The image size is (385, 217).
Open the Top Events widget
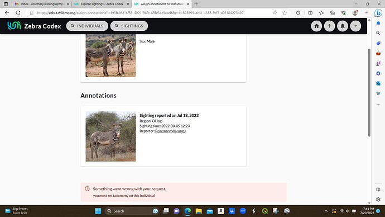coord(16,211)
